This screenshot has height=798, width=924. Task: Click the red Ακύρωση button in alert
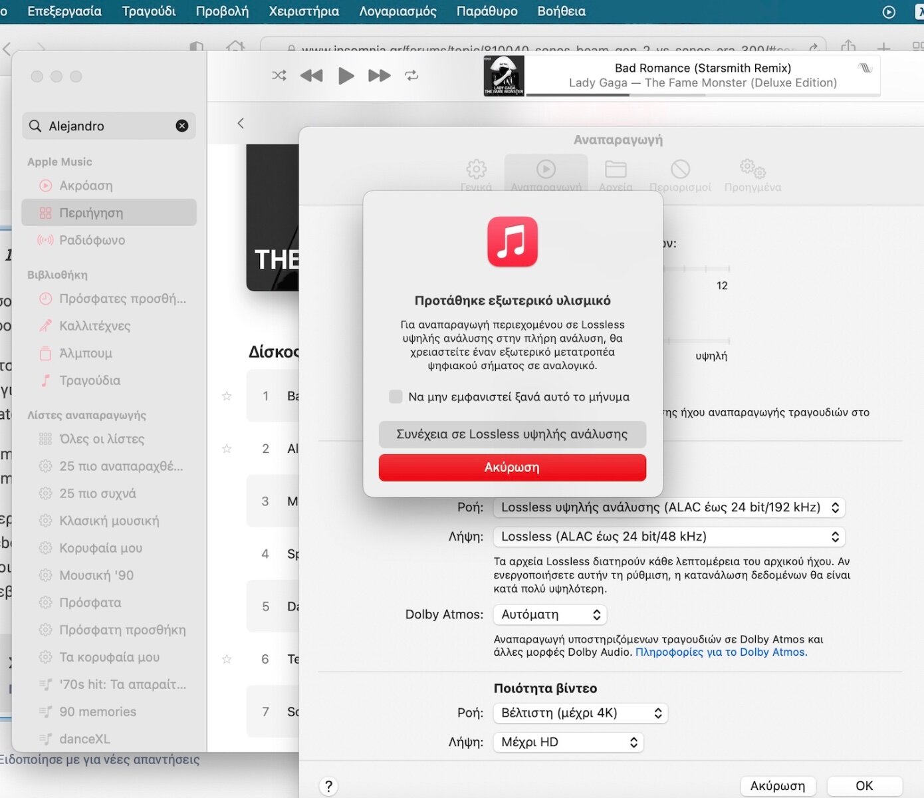(513, 467)
